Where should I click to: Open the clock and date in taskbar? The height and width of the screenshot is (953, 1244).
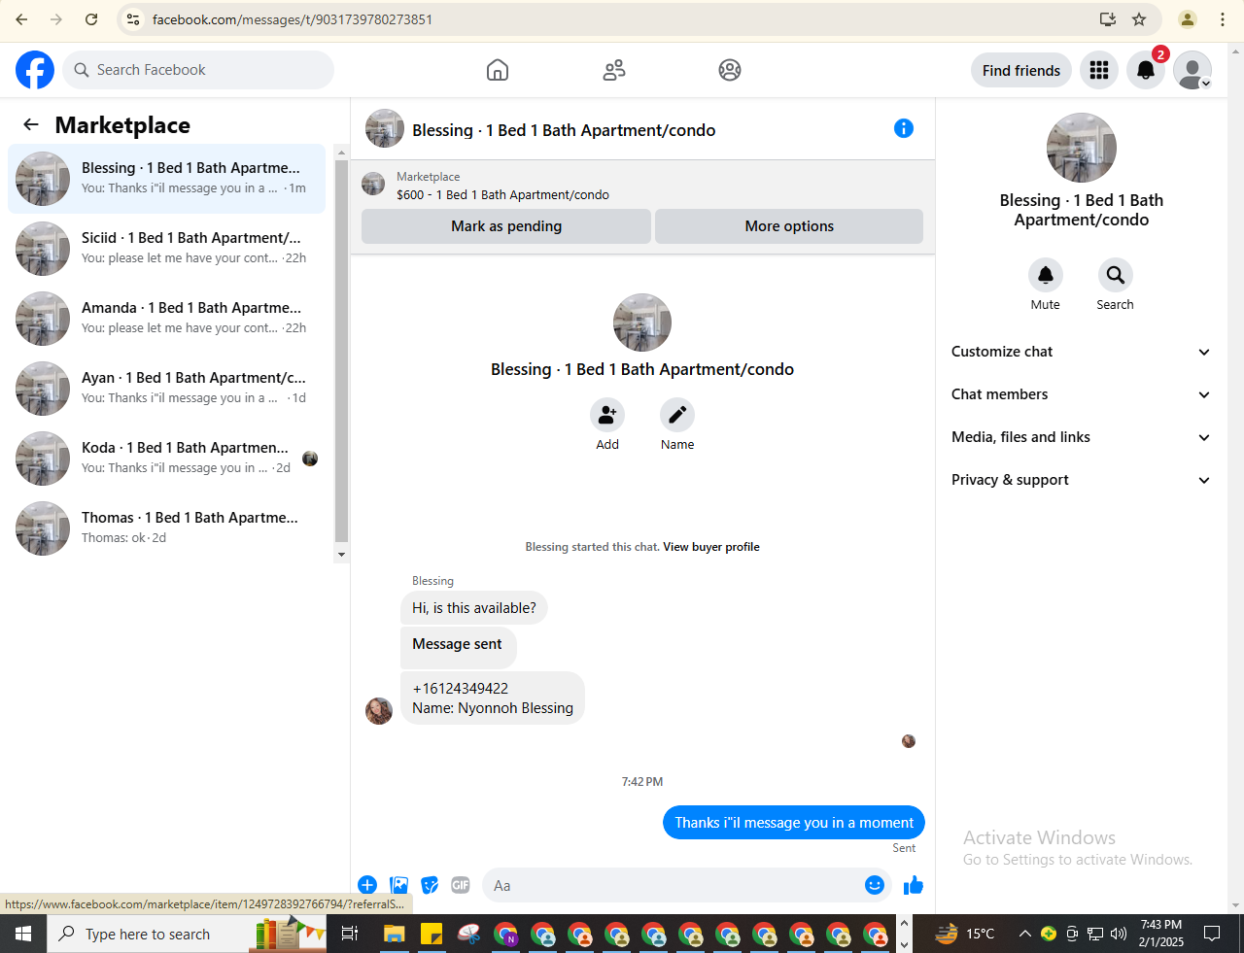click(x=1161, y=934)
